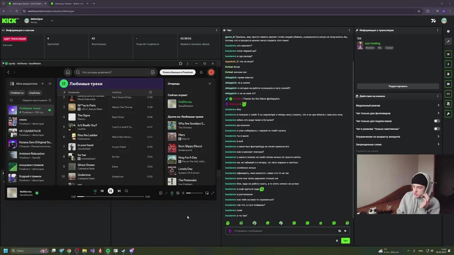Viewport: 454px width, 255px height.
Task: Select Альбомы filter in Spotify library
Action: click(x=34, y=93)
